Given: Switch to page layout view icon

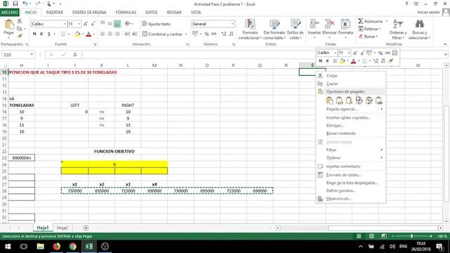Looking at the screenshot, I should (x=371, y=236).
